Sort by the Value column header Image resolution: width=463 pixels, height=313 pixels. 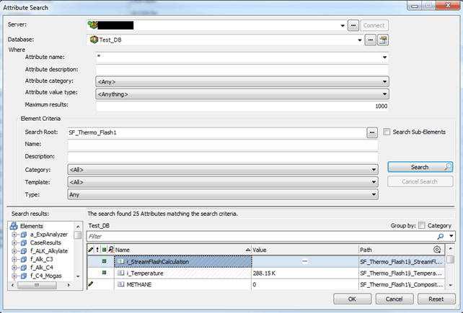point(305,250)
